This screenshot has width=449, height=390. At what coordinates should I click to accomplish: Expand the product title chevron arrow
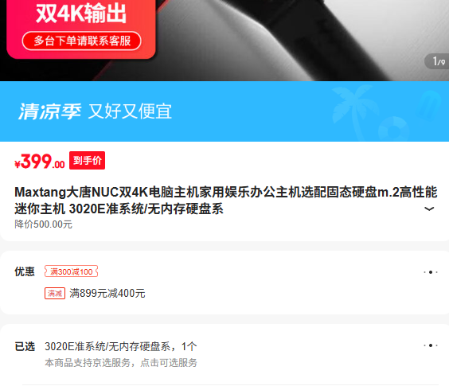(x=428, y=209)
